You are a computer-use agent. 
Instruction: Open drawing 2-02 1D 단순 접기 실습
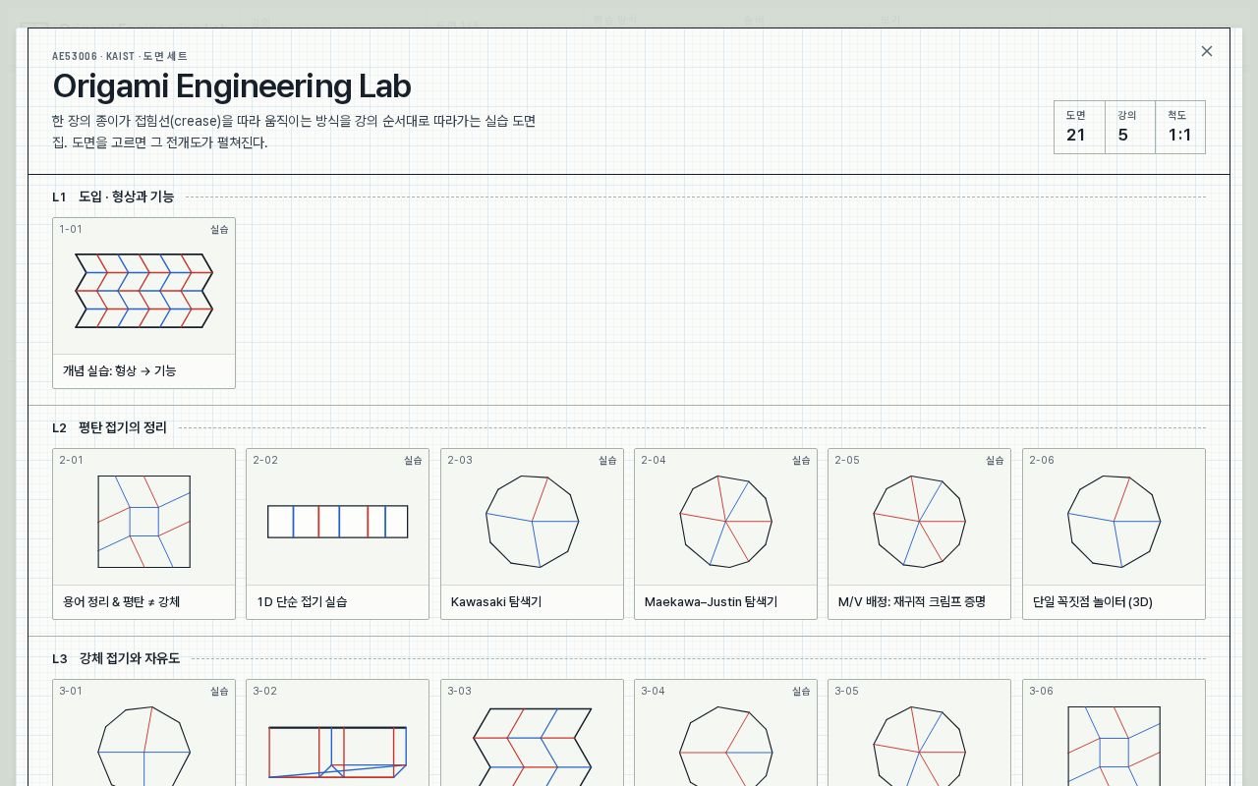pos(337,533)
